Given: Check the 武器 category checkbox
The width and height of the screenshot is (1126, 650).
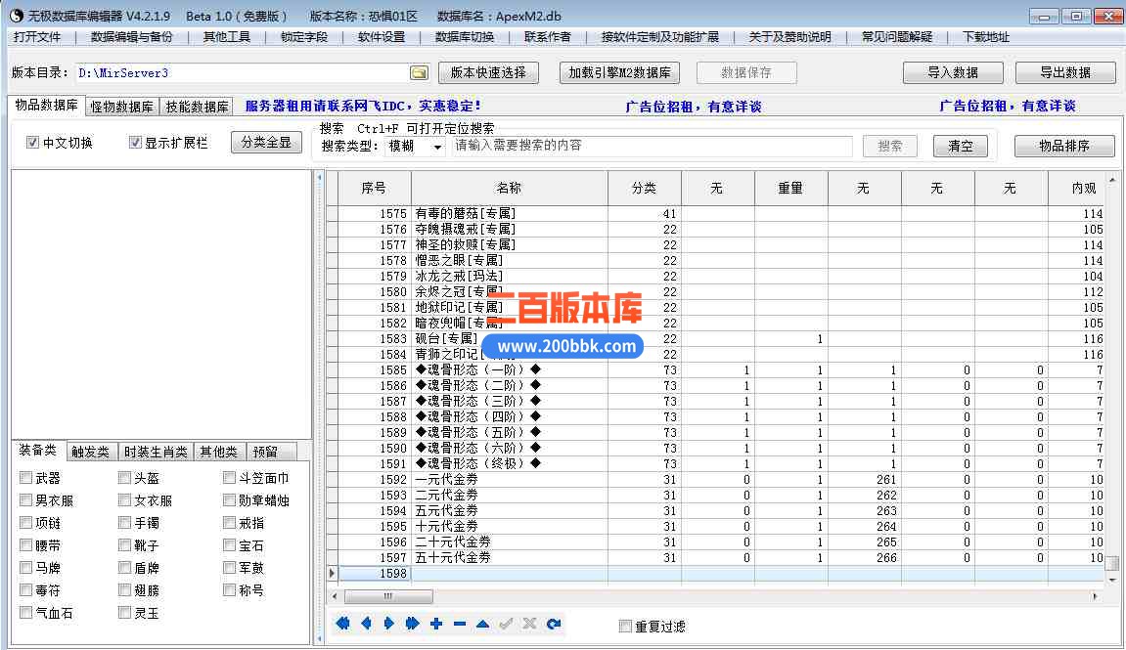Looking at the screenshot, I should pos(25,478).
